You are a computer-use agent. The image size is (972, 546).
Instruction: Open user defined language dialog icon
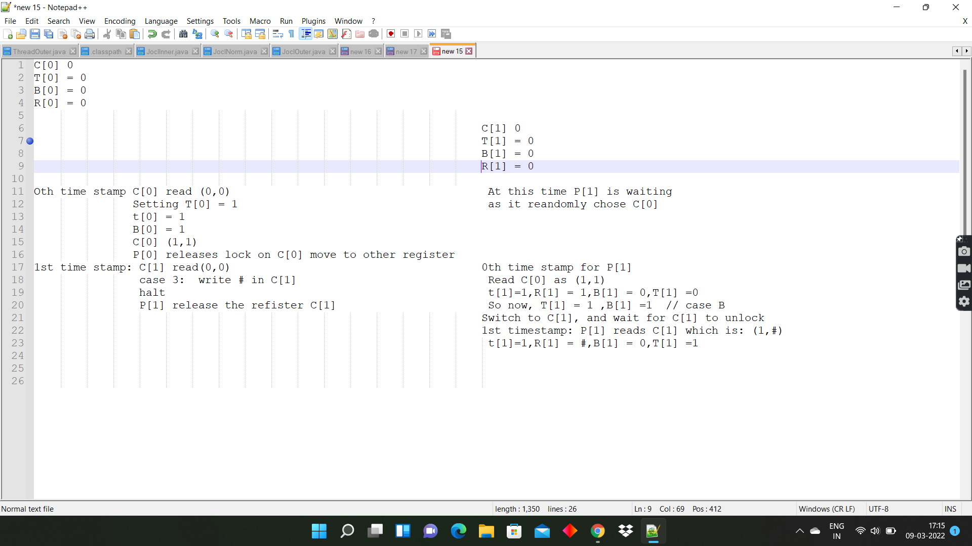[x=319, y=34]
